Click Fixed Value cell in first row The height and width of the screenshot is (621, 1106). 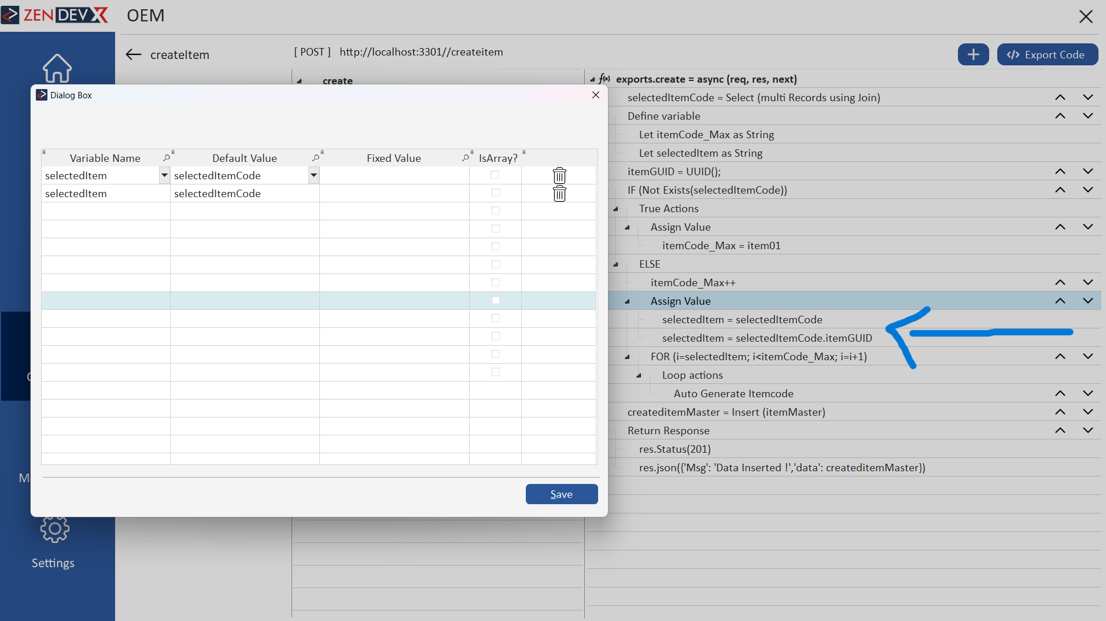[394, 175]
